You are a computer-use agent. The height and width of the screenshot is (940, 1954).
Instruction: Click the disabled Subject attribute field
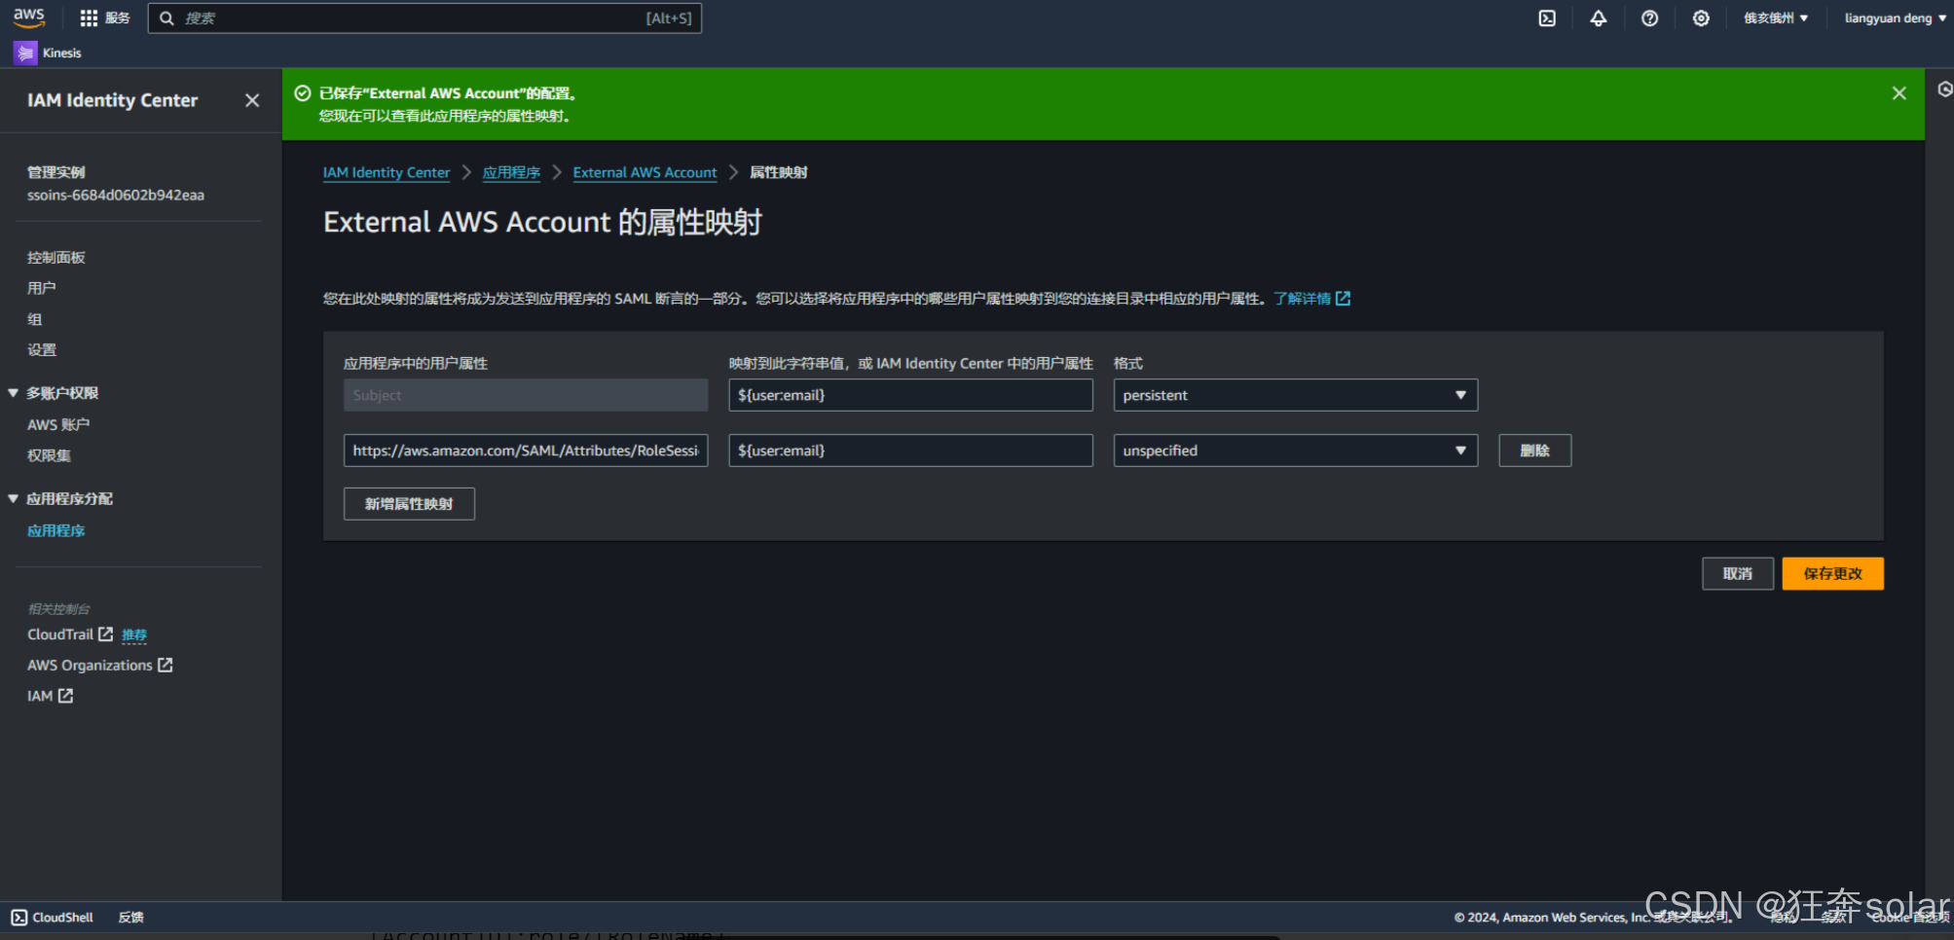[526, 395]
